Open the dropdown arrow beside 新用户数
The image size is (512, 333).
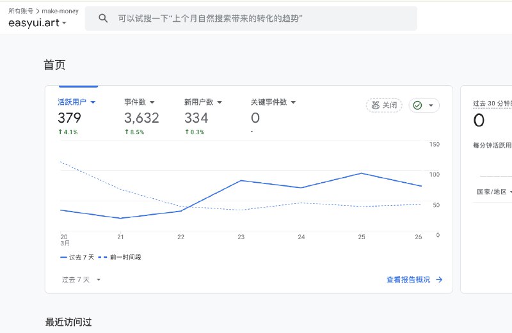point(220,102)
